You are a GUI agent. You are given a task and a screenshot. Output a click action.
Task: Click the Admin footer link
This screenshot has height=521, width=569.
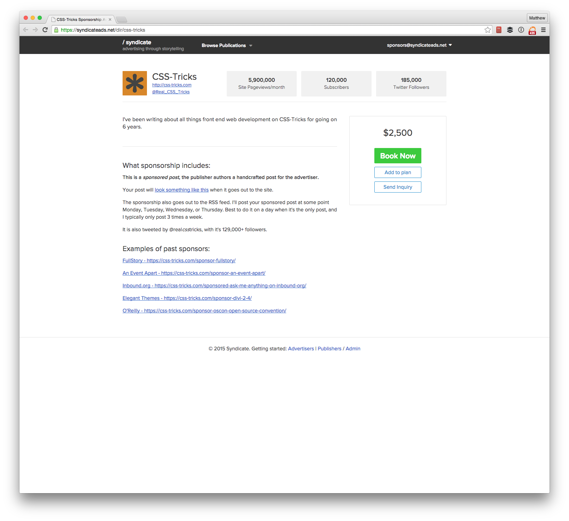click(x=353, y=349)
